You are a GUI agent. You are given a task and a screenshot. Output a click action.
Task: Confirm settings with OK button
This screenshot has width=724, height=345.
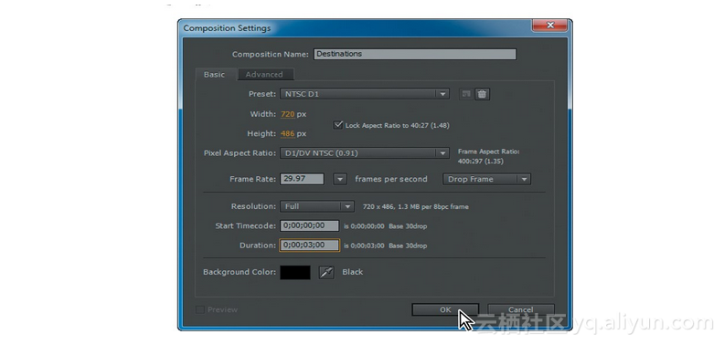[445, 310]
